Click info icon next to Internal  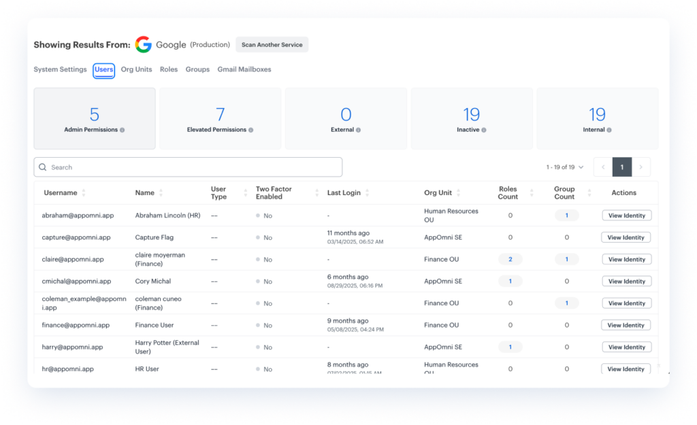609,130
